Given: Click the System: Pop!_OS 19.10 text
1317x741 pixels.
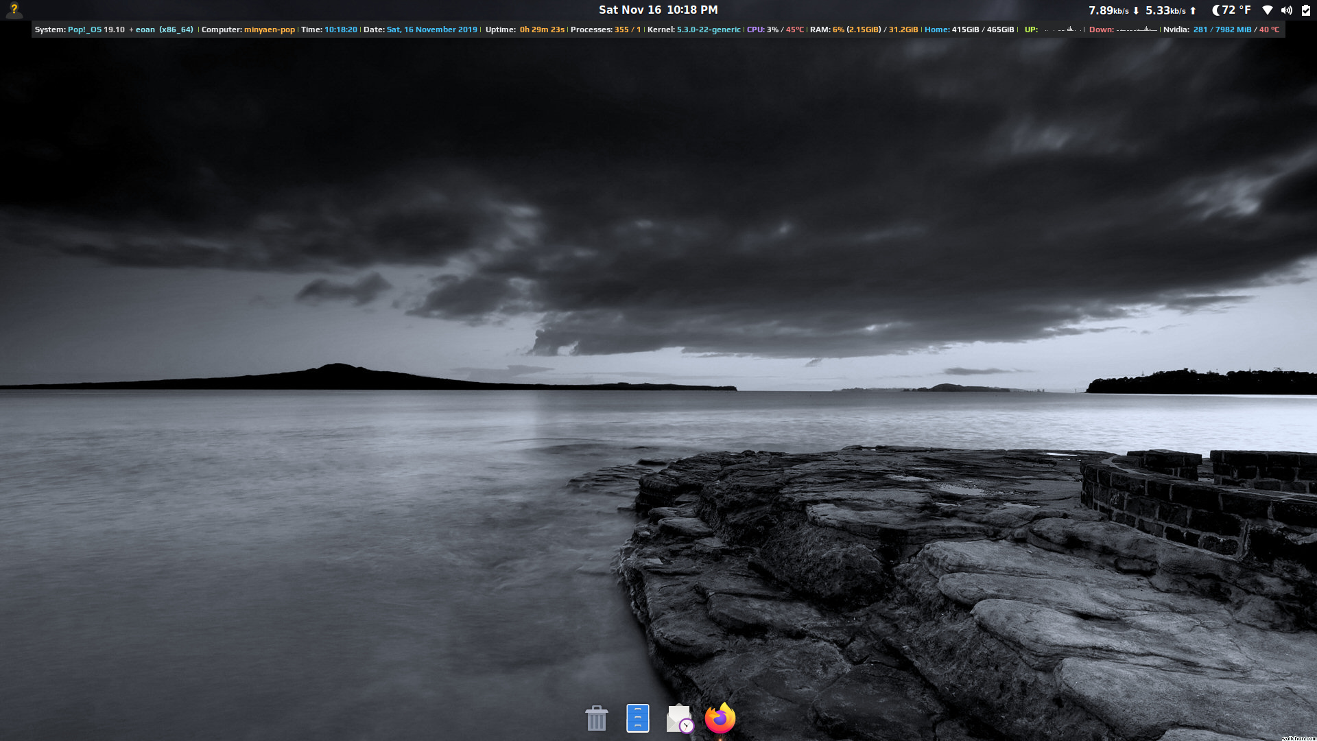Looking at the screenshot, I should tap(80, 30).
